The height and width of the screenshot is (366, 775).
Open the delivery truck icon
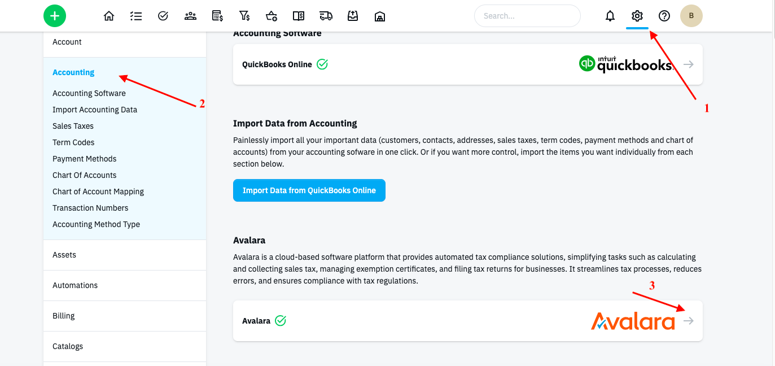(326, 16)
